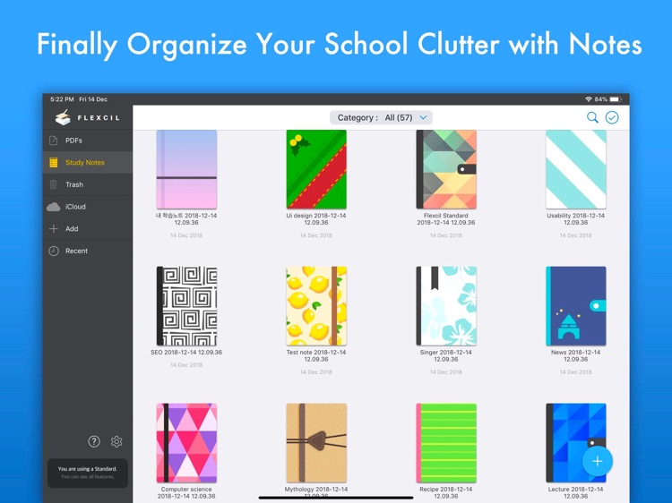Click the 'News 2018-12-14' title text
The width and height of the screenshot is (672, 503).
click(575, 353)
